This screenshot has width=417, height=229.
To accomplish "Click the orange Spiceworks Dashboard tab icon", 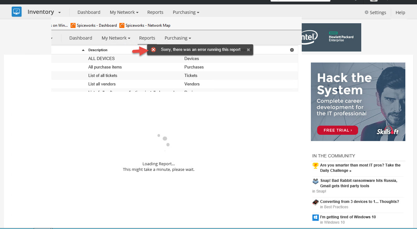I will [x=73, y=25].
